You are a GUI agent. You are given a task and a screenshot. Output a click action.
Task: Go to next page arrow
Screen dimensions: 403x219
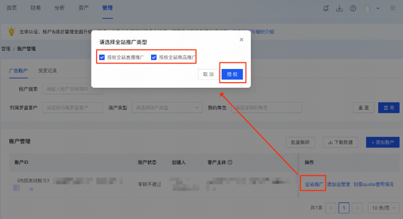357,207
